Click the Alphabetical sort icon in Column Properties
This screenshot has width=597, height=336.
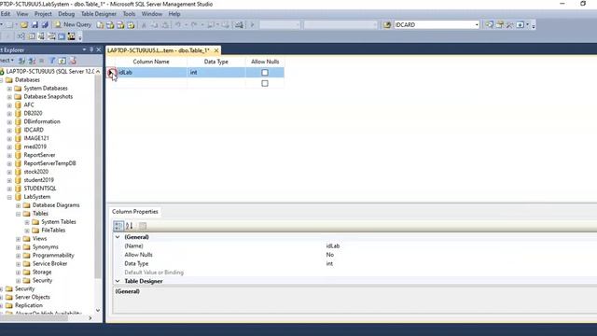click(x=130, y=226)
